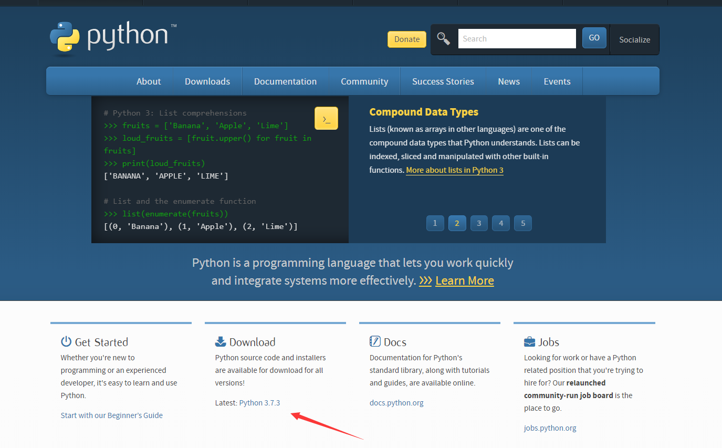Click the Learn More link
722x448 pixels.
tap(465, 280)
